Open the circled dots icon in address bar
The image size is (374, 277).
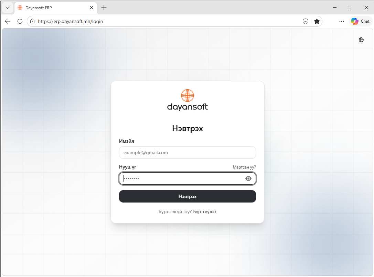[305, 21]
